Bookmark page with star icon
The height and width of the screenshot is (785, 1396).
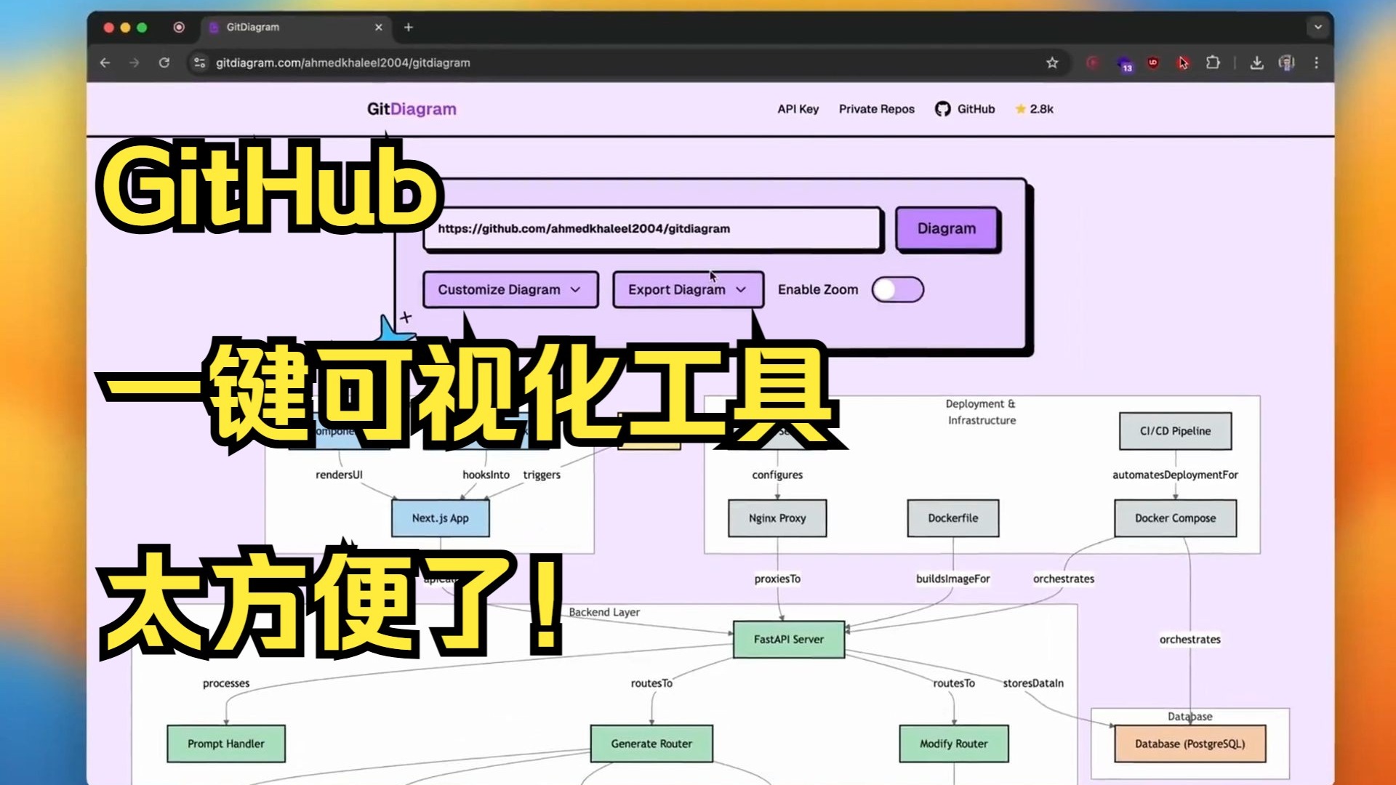tap(1051, 63)
